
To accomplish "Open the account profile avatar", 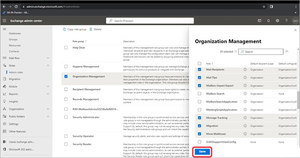I will point(296,21).
